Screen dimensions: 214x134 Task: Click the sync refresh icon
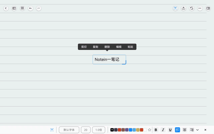pos(192,8)
